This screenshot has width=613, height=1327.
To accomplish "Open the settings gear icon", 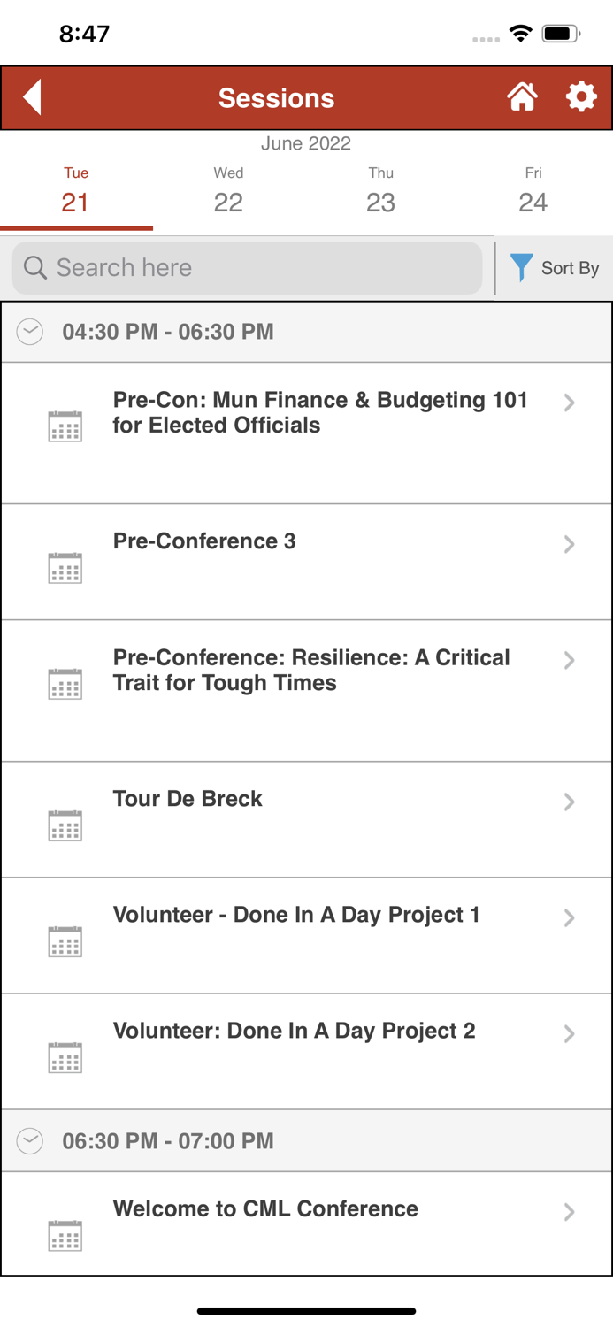I will pos(581,97).
